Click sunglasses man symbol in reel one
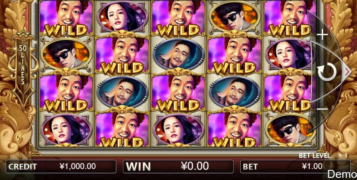This screenshot has height=180, width=357. coord(67,54)
